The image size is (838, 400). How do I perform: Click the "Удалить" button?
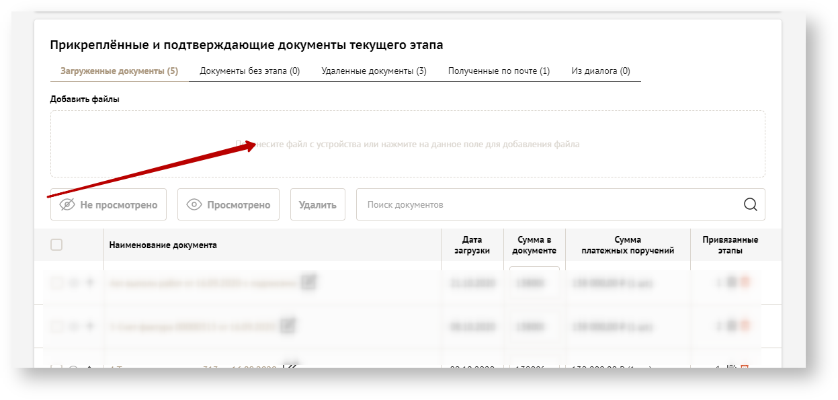[x=317, y=205]
